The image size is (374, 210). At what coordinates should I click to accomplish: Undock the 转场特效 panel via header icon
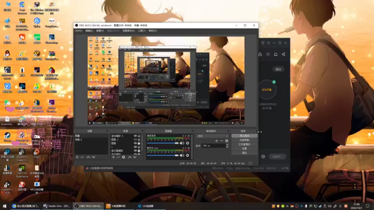228,131
